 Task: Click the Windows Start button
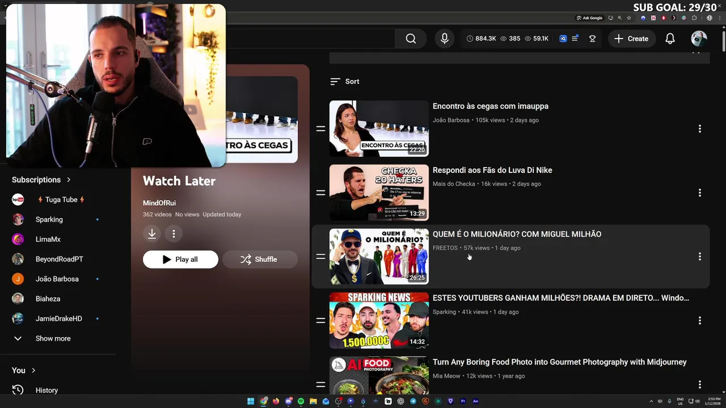click(251, 401)
